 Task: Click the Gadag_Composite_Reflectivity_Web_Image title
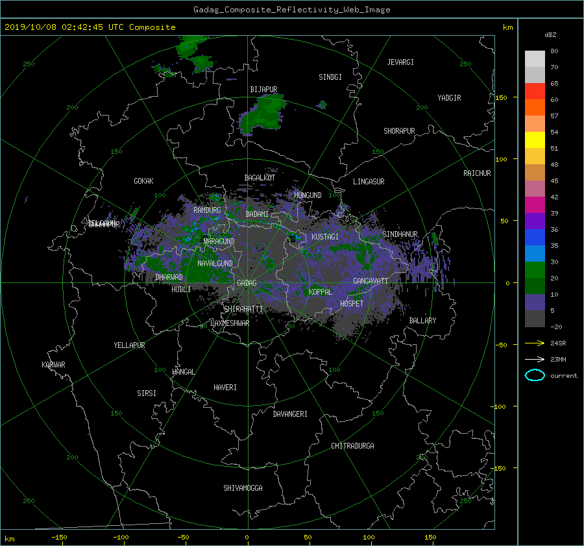click(291, 10)
